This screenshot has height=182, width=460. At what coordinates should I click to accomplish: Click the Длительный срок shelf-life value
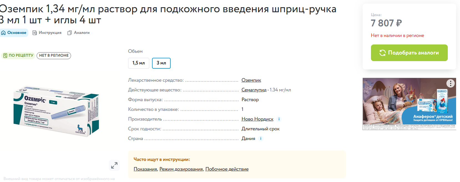point(261,129)
